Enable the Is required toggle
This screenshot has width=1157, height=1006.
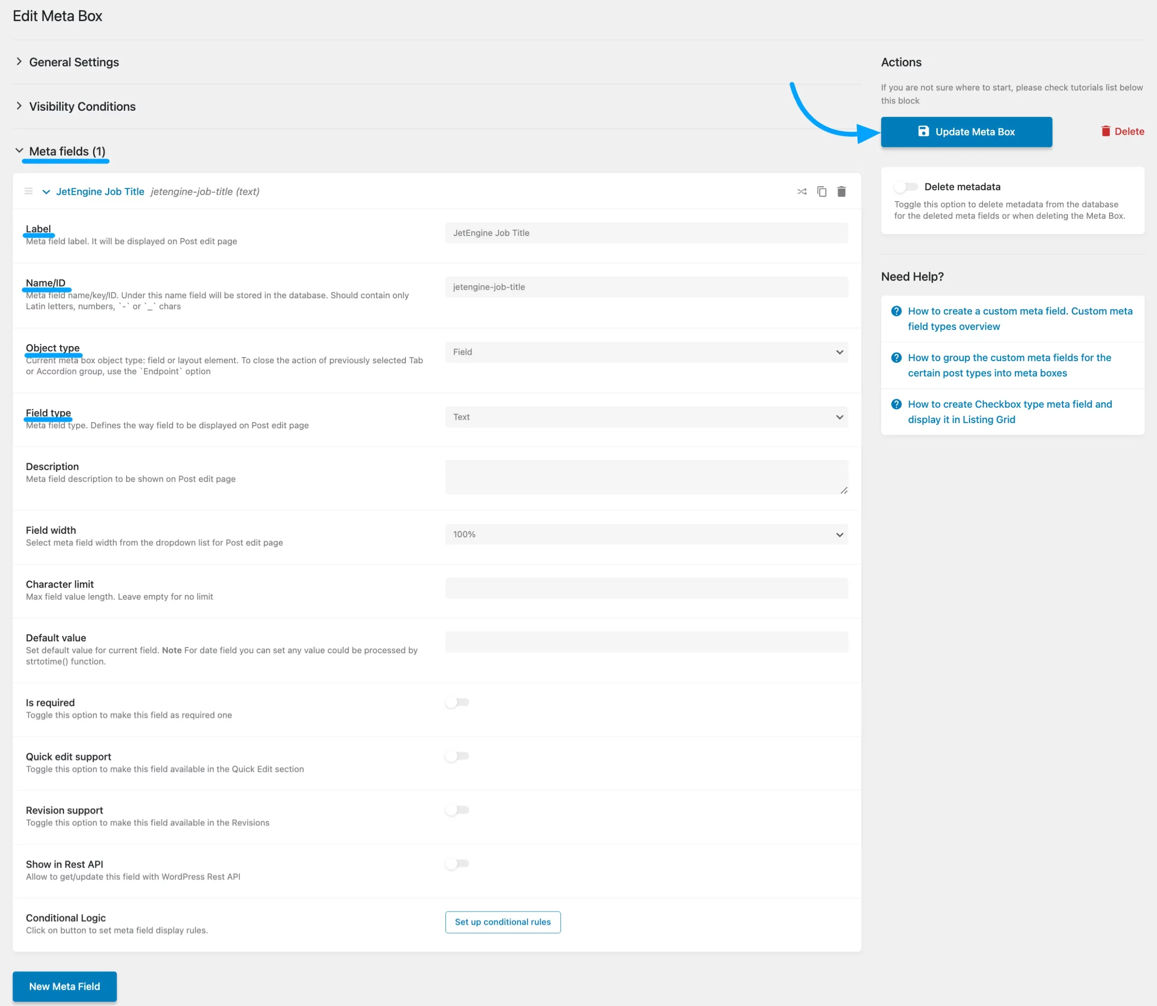457,702
